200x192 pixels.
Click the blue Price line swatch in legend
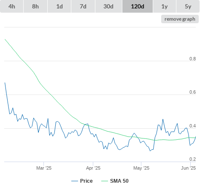point(75,181)
